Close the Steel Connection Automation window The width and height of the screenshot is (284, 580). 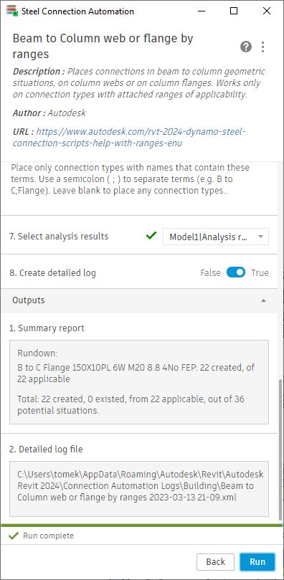point(267,11)
